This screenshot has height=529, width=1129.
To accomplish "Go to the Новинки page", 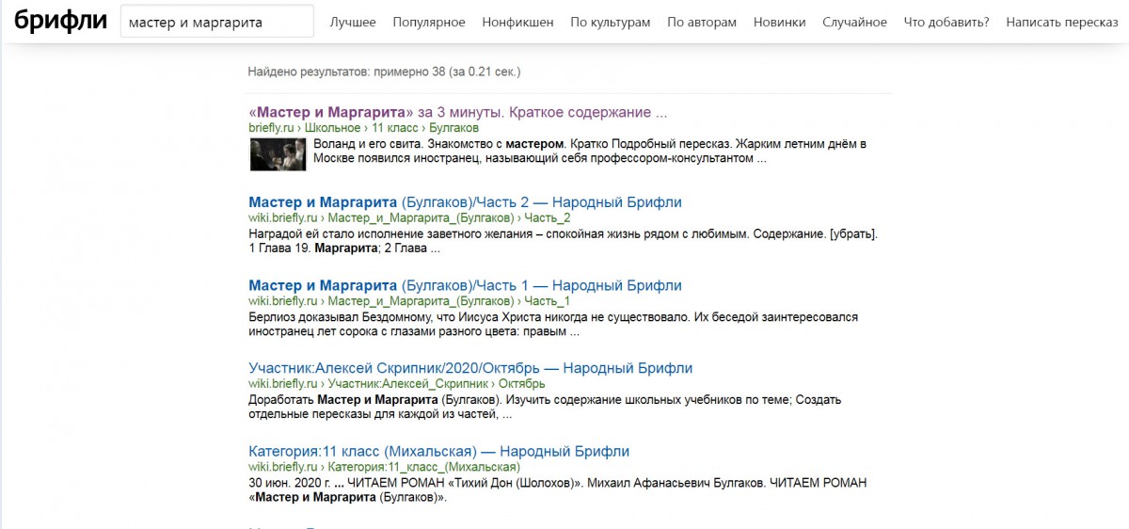I will click(780, 22).
